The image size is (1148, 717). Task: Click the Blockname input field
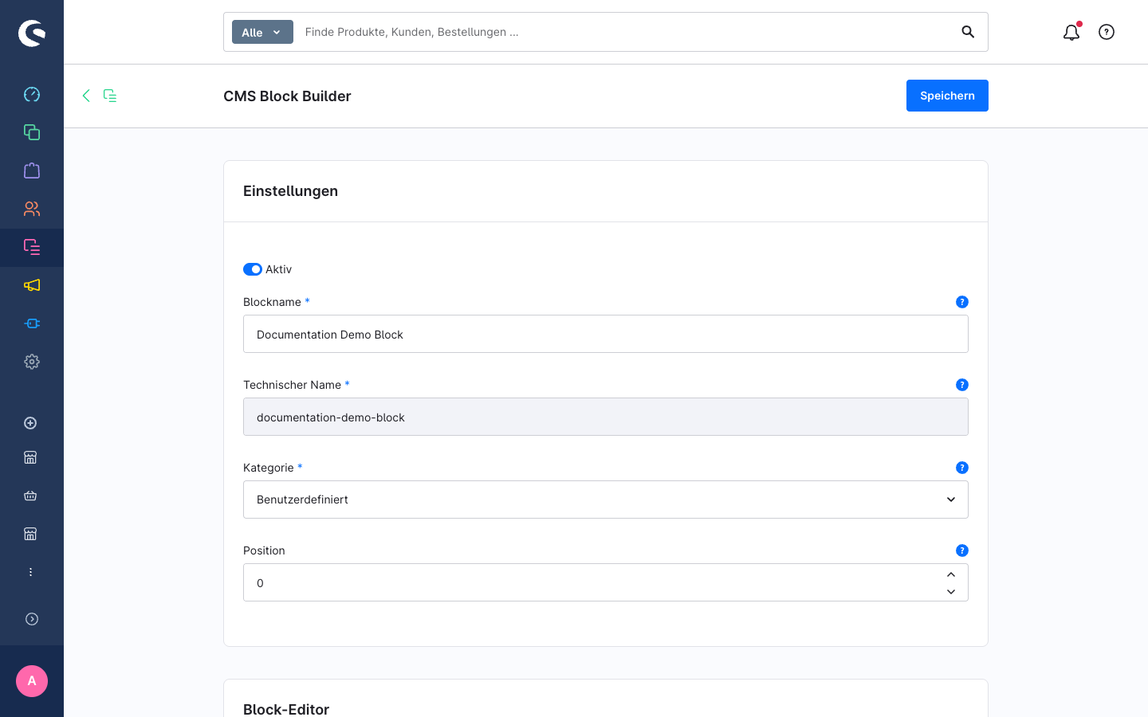tap(606, 334)
